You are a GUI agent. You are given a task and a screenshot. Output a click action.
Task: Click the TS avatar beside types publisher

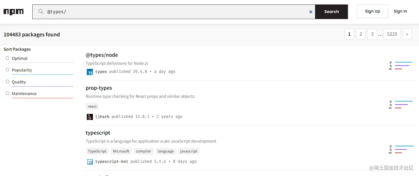point(90,72)
